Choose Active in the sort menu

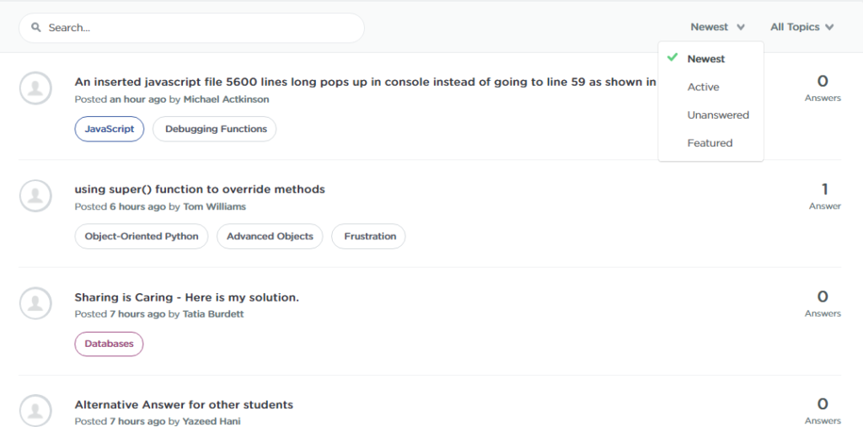click(703, 87)
